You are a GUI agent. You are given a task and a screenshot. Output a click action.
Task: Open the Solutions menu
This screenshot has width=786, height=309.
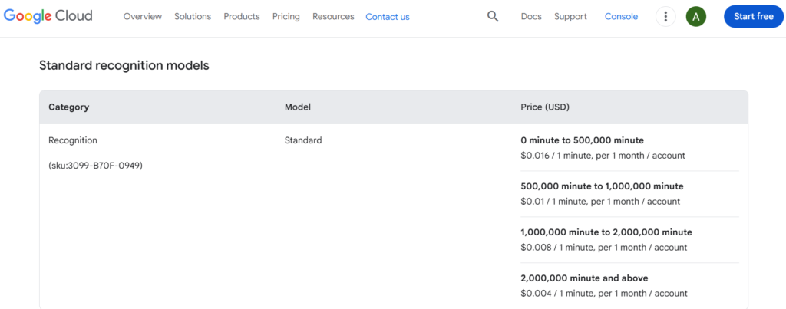click(x=193, y=16)
